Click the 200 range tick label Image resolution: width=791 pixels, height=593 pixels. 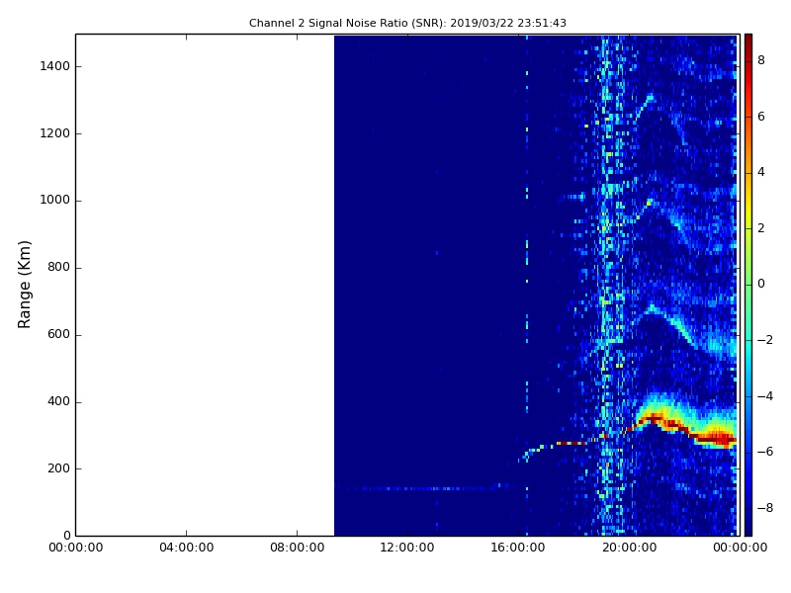[x=58, y=468]
